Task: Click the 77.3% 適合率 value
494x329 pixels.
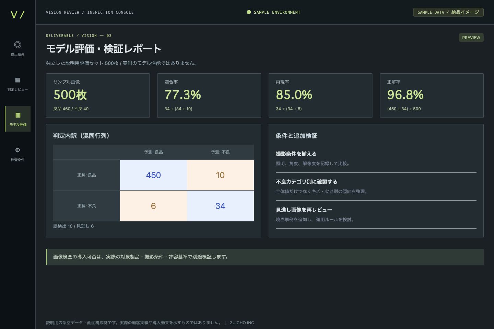Action: 183,95
